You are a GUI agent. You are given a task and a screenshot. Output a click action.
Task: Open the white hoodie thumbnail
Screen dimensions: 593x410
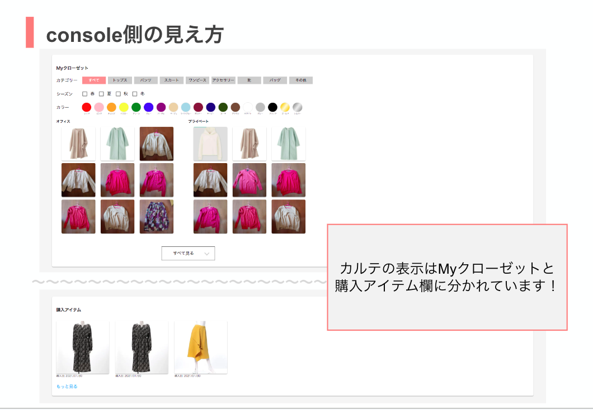(x=210, y=144)
